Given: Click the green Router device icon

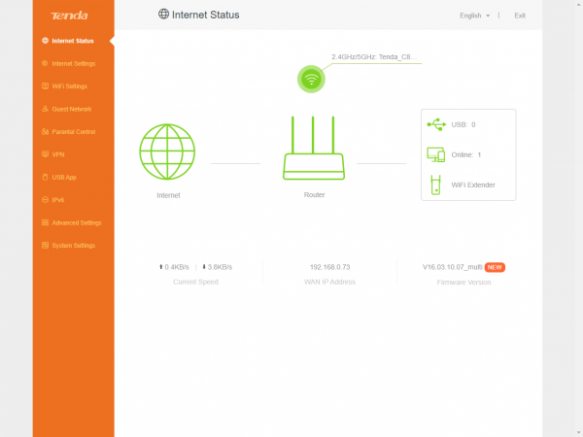Looking at the screenshot, I should click(x=314, y=148).
